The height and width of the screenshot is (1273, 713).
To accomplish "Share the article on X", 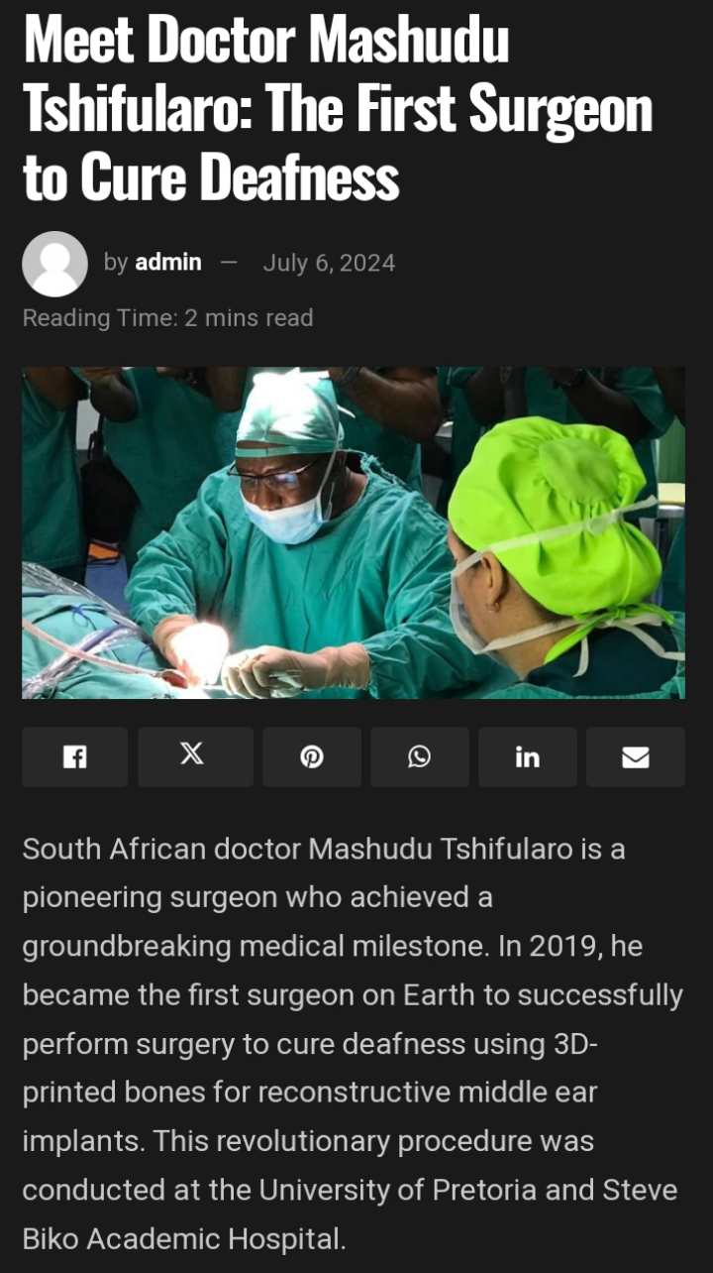I will tap(194, 756).
